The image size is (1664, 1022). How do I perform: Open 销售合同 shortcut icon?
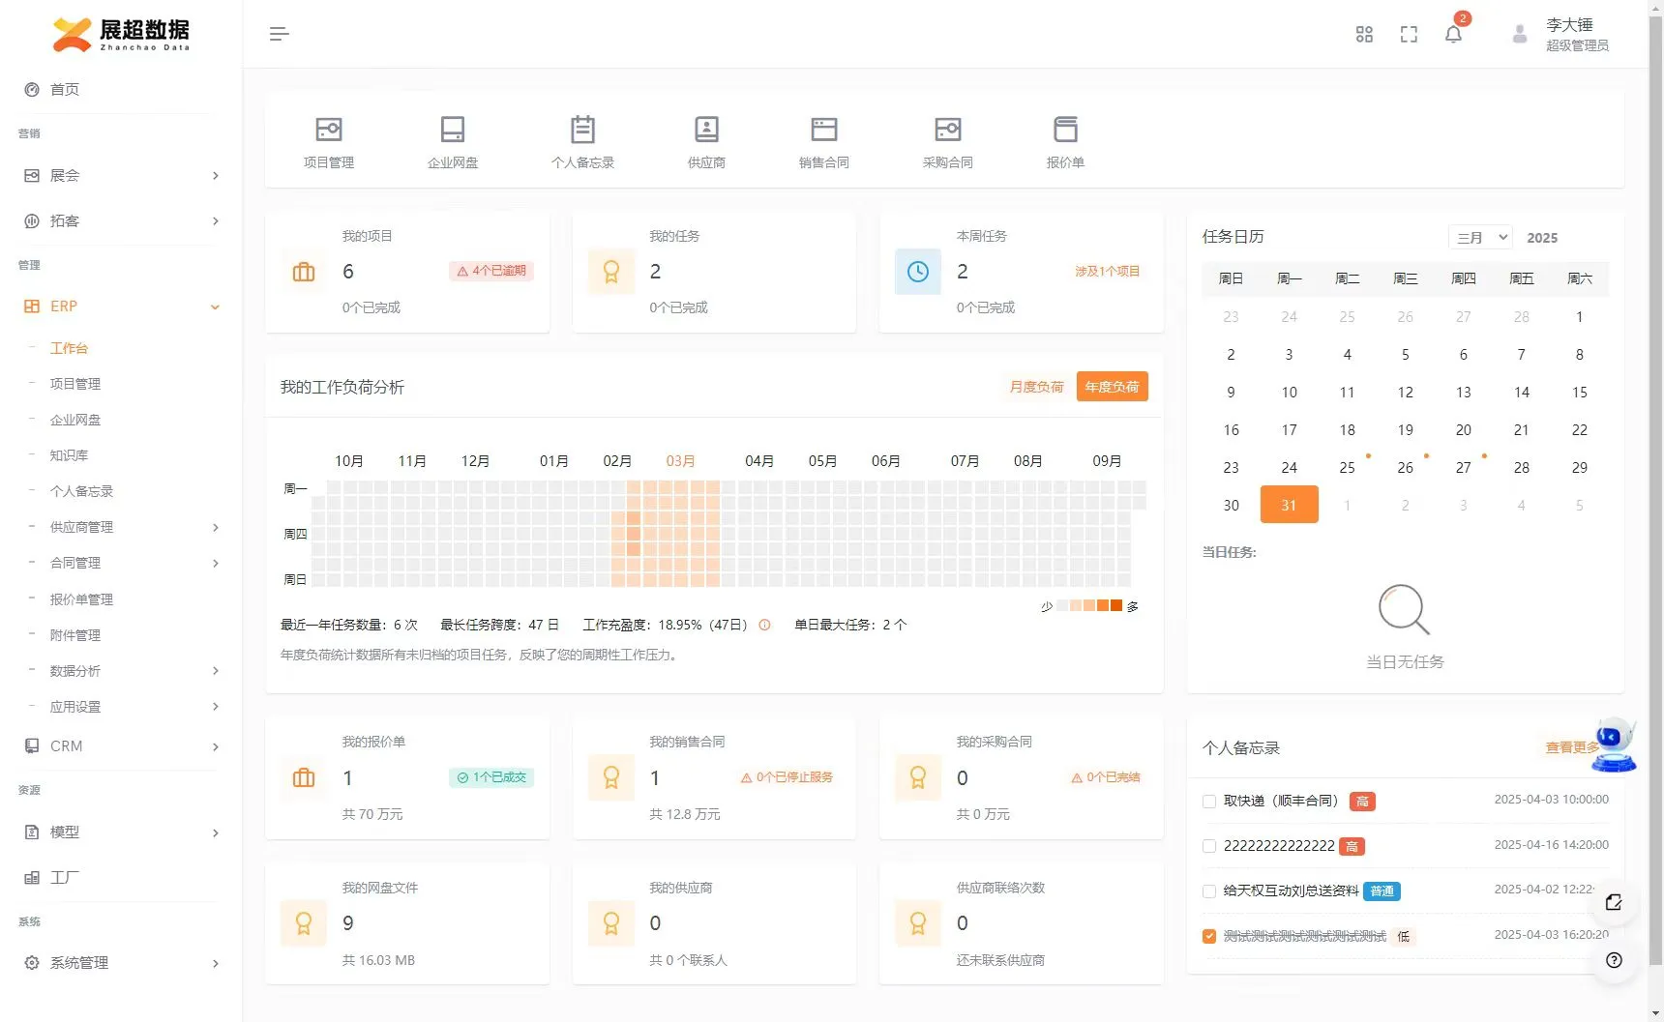point(824,130)
